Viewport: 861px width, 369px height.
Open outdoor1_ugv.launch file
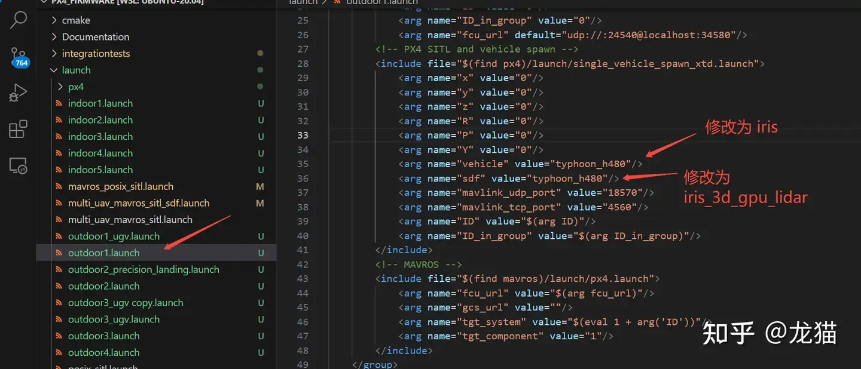(114, 236)
